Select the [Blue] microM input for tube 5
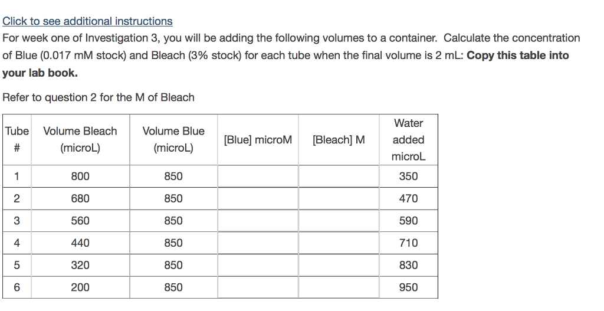 (x=258, y=266)
